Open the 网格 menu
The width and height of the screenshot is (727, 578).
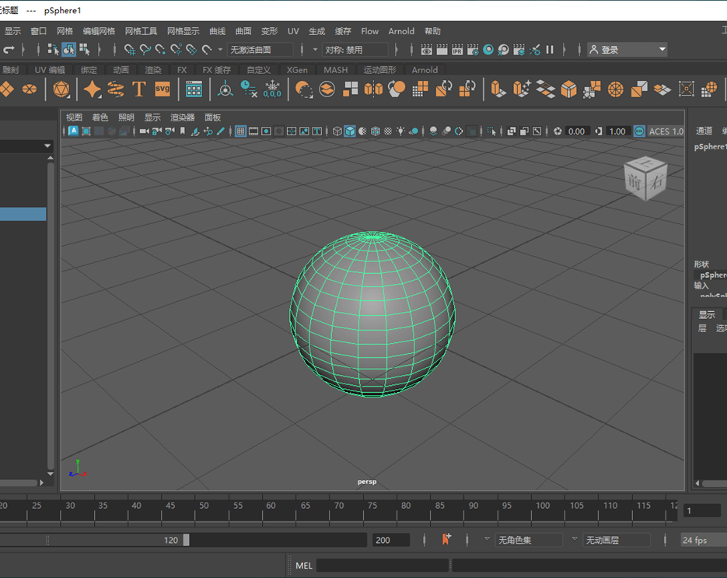pyautogui.click(x=65, y=31)
